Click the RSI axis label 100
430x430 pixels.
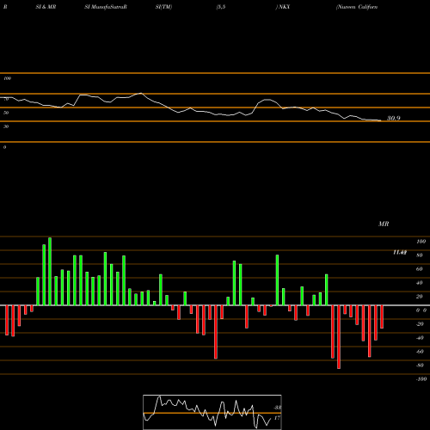click(7, 78)
